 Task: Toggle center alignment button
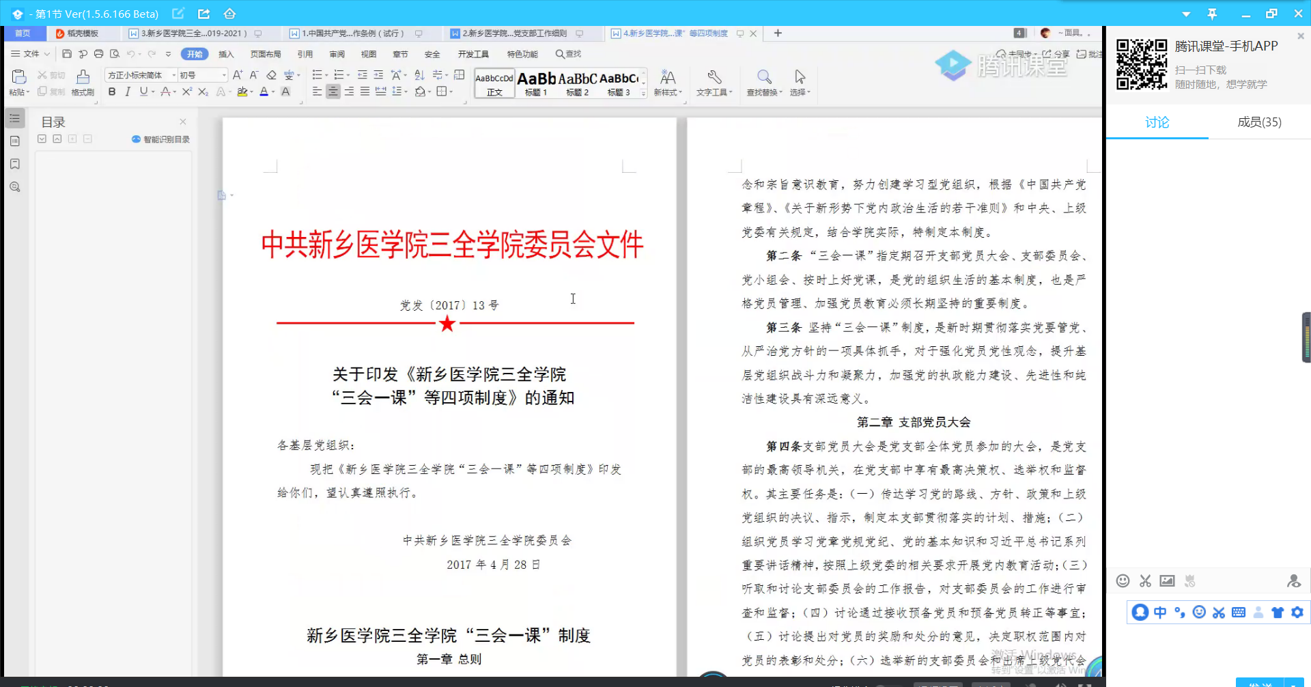coord(333,92)
